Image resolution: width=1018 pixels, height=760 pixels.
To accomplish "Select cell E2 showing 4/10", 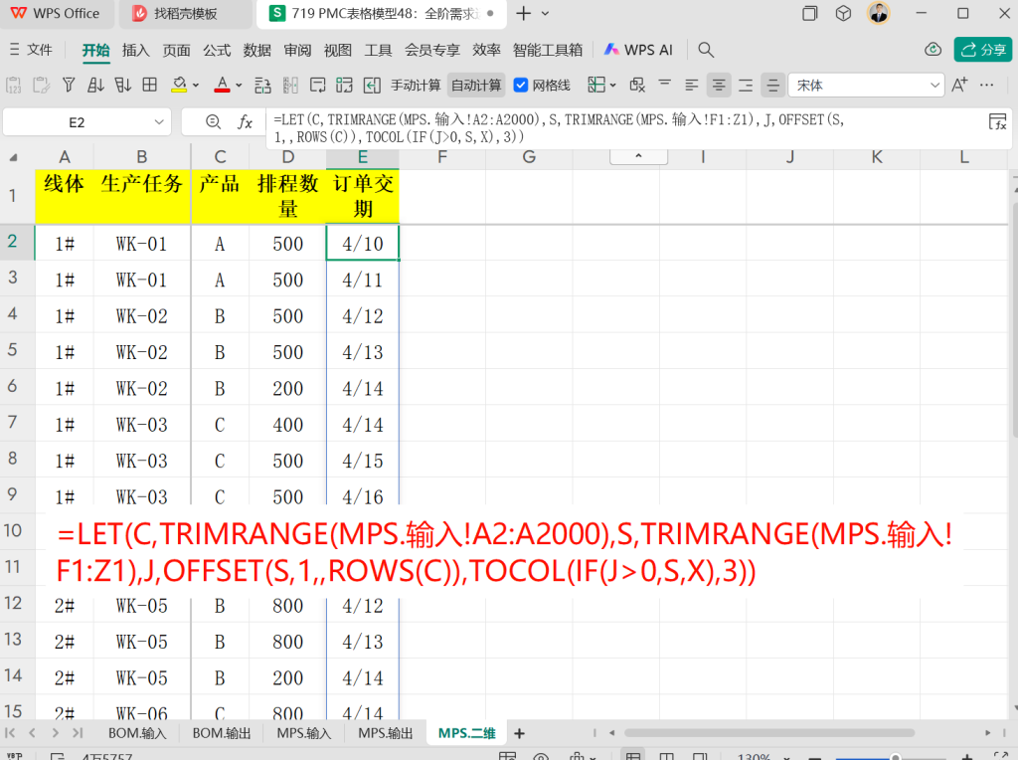I will coord(363,243).
